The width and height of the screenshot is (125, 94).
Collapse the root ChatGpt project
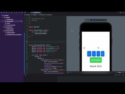point(2,15)
